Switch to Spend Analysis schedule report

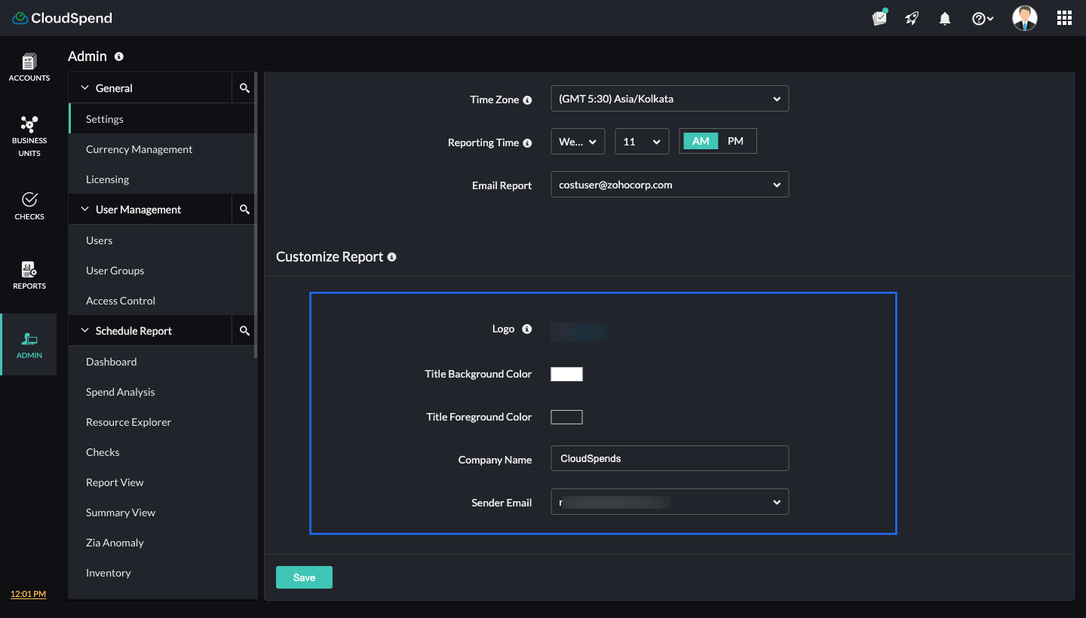(120, 392)
